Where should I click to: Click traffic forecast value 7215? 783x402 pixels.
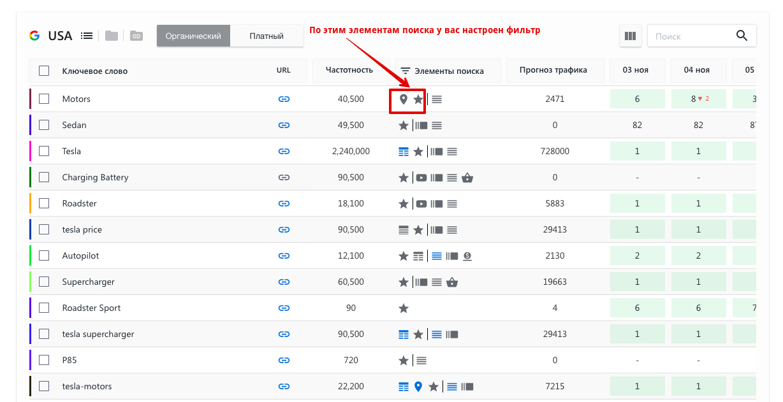click(555, 386)
